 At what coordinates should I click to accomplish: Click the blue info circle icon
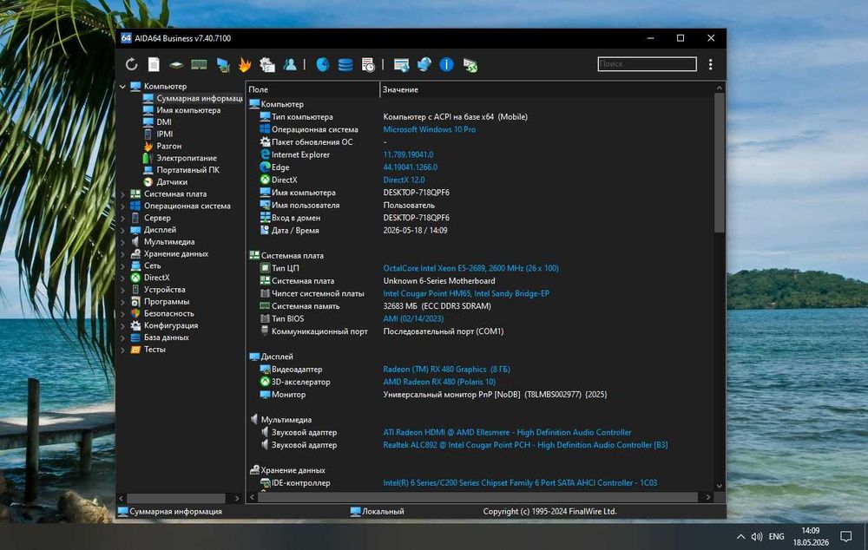click(x=446, y=65)
